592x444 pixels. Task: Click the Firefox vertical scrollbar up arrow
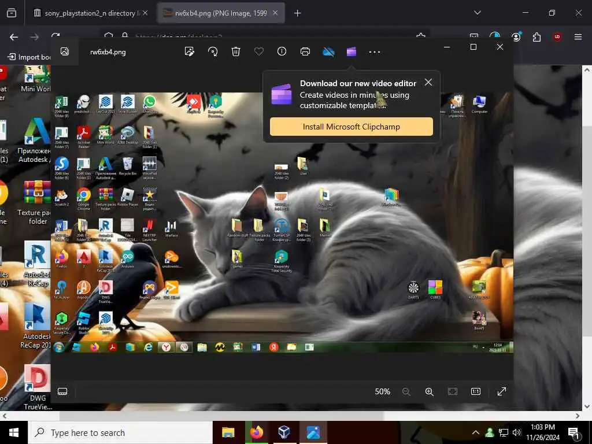[587, 70]
